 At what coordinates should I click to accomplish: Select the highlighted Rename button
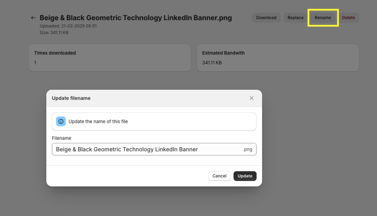coord(323,18)
